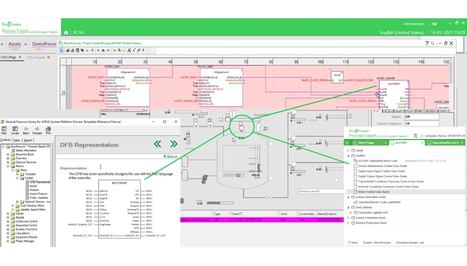
Task: Click the Hide icon in help viewer
Action: (x=4, y=130)
